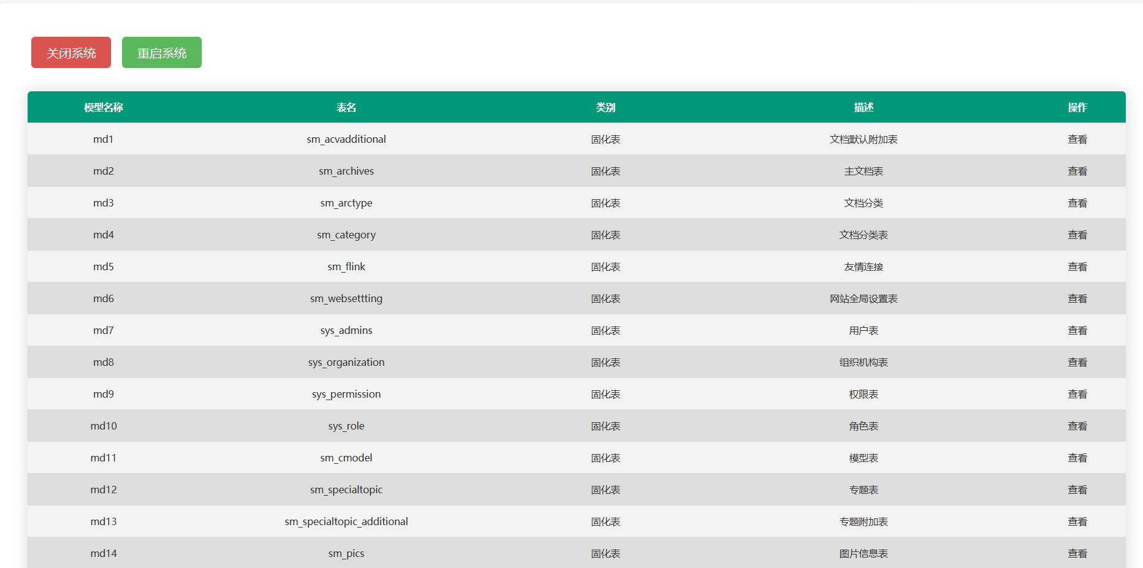1143x568 pixels.
Task: Click the 描述 column header
Action: (x=863, y=107)
